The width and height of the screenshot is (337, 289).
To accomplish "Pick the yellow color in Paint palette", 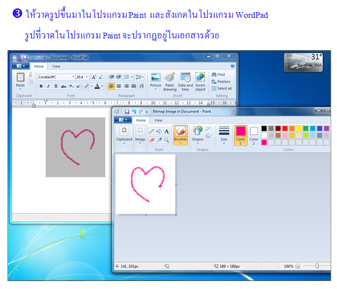I will (x=299, y=128).
